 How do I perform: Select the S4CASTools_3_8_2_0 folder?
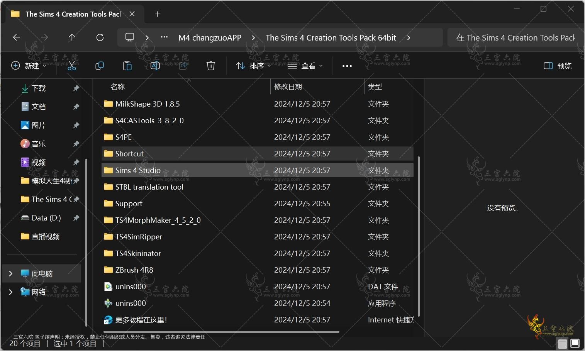(258, 120)
